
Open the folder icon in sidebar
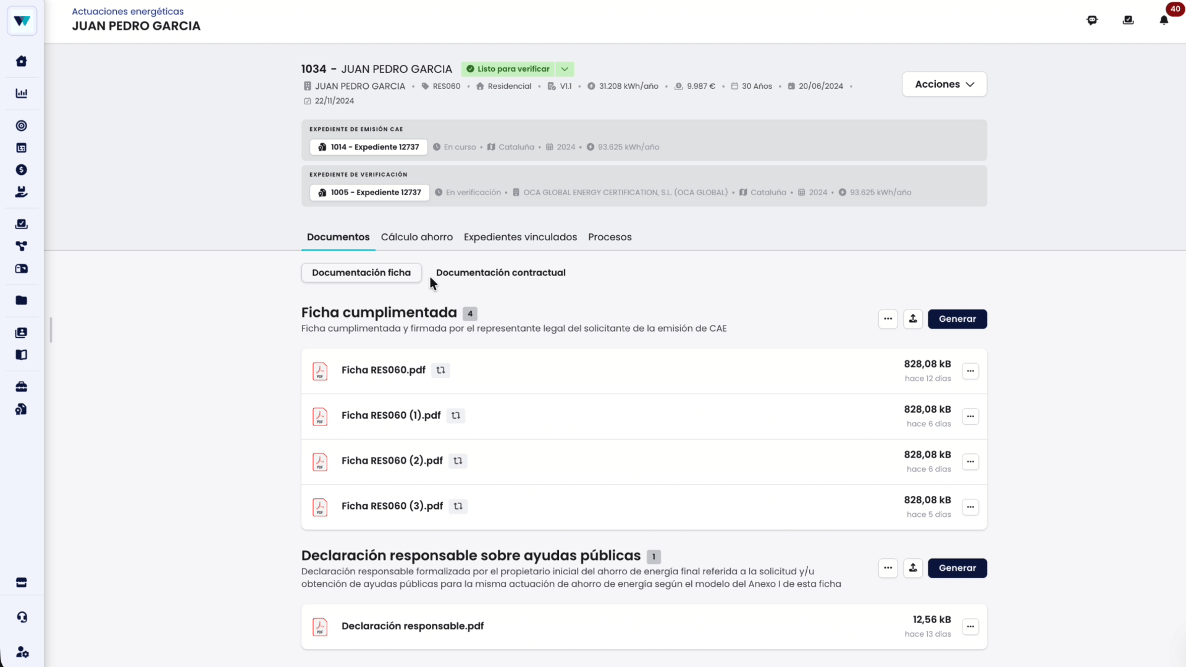click(22, 300)
